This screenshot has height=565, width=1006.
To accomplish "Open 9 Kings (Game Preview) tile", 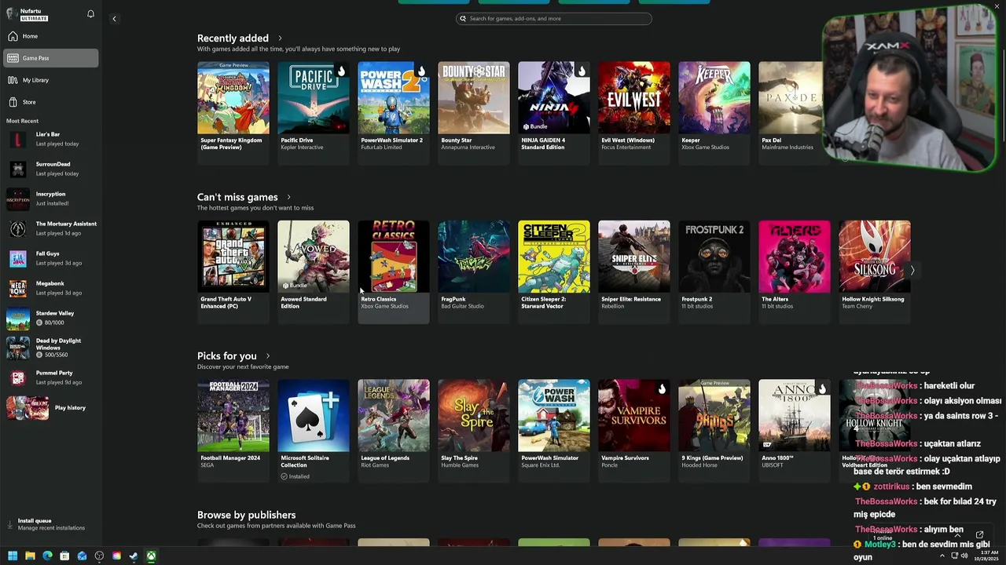I will [x=714, y=431].
